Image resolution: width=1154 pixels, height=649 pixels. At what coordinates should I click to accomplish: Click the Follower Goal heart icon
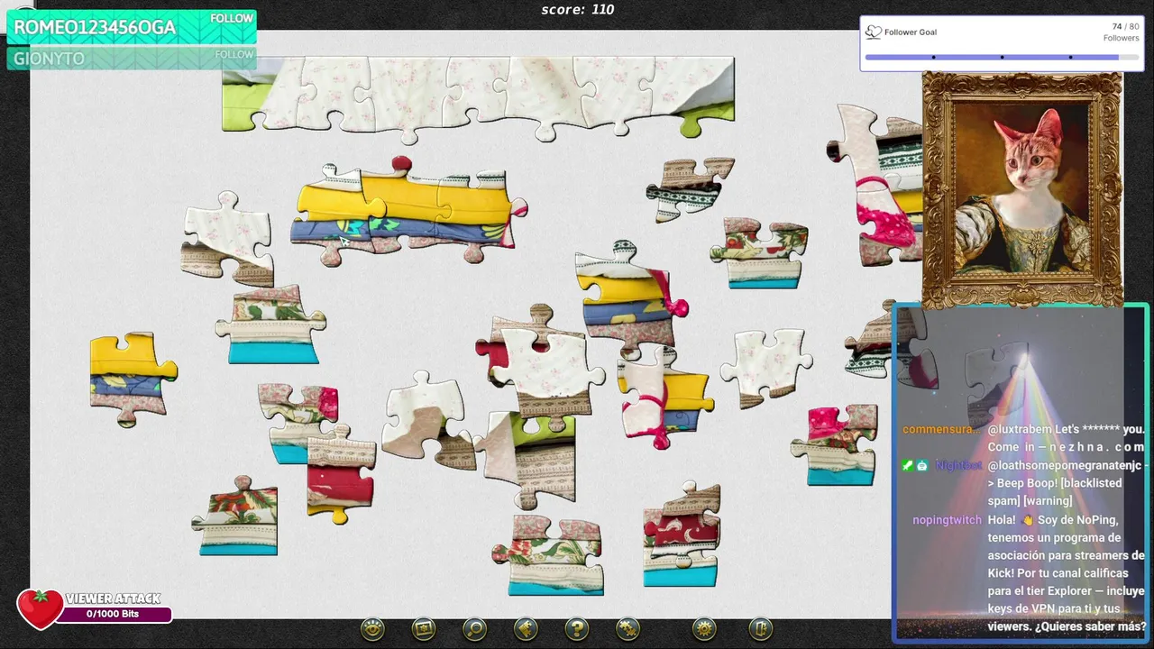(x=873, y=32)
